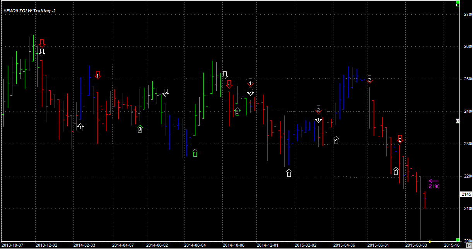473x249 pixels.
Task: Select the white up arrow near 2014-02-03
Action: click(x=80, y=127)
